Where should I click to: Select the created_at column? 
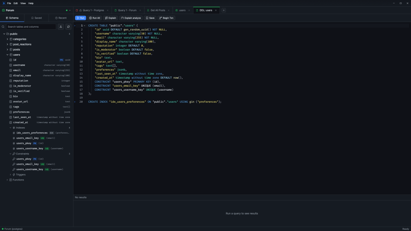point(36,122)
